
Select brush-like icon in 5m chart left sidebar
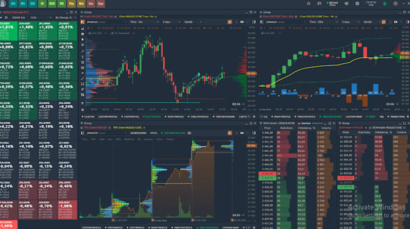point(83,45)
